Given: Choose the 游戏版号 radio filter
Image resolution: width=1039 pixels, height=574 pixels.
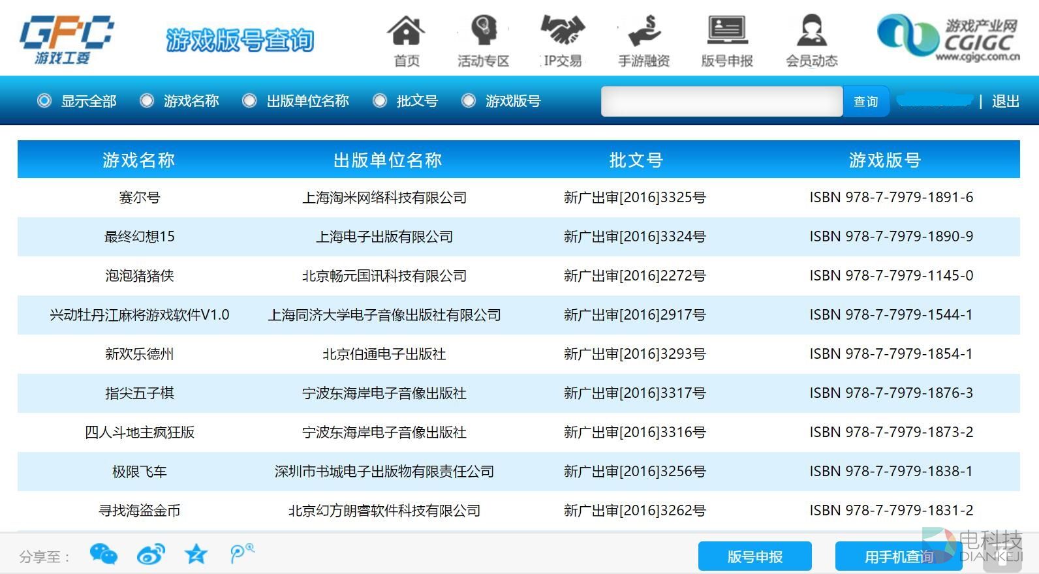Looking at the screenshot, I should click(469, 100).
